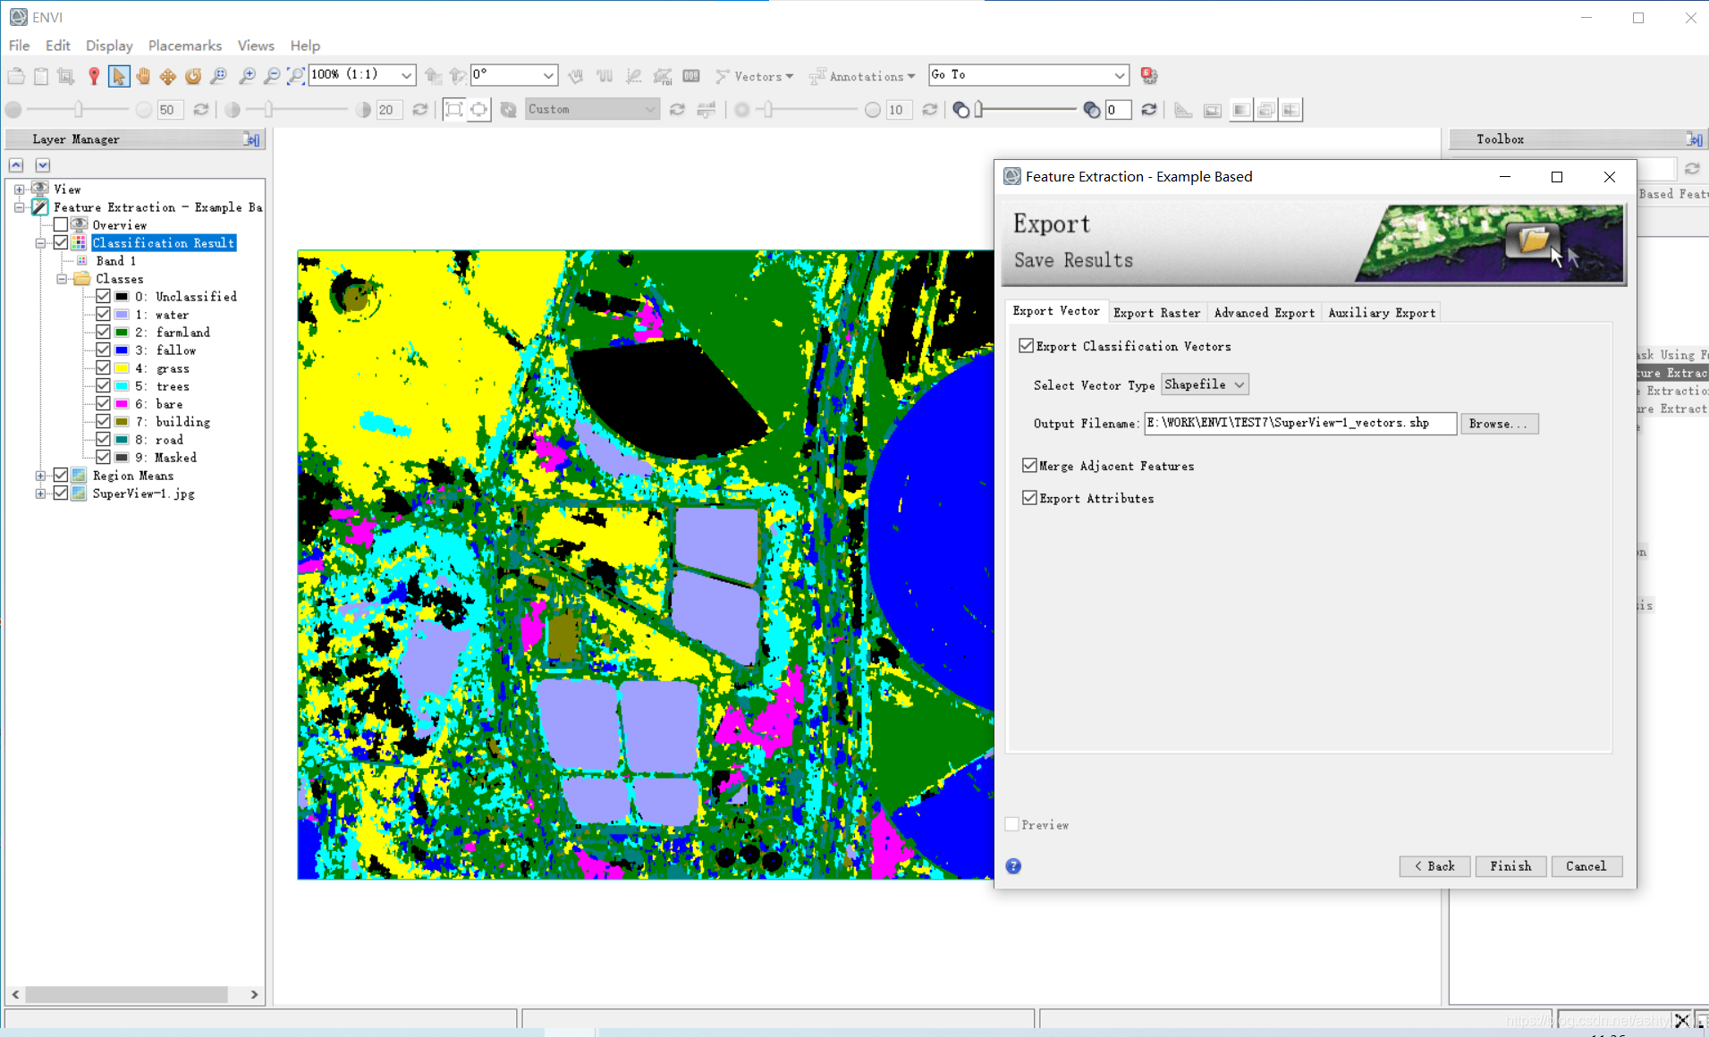The width and height of the screenshot is (1709, 1037).
Task: Collapse the Classes folder node
Action: (62, 278)
